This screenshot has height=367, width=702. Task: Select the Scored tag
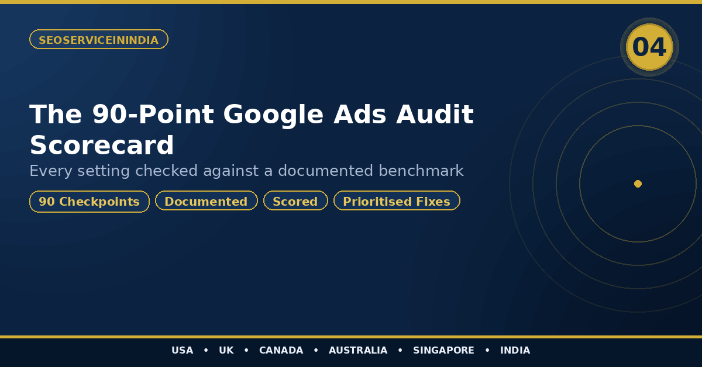295,201
